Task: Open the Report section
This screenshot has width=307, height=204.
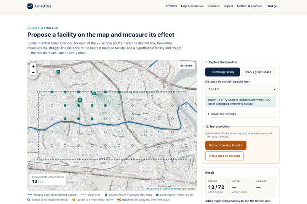Action: [x=228, y=6]
